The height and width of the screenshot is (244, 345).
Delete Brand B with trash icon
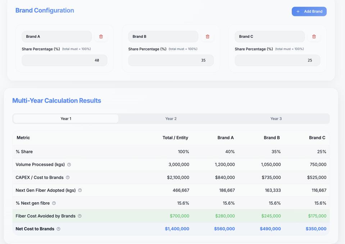208,37
